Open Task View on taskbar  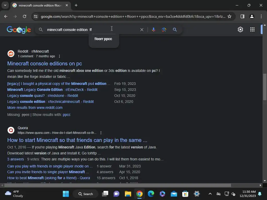105,194
